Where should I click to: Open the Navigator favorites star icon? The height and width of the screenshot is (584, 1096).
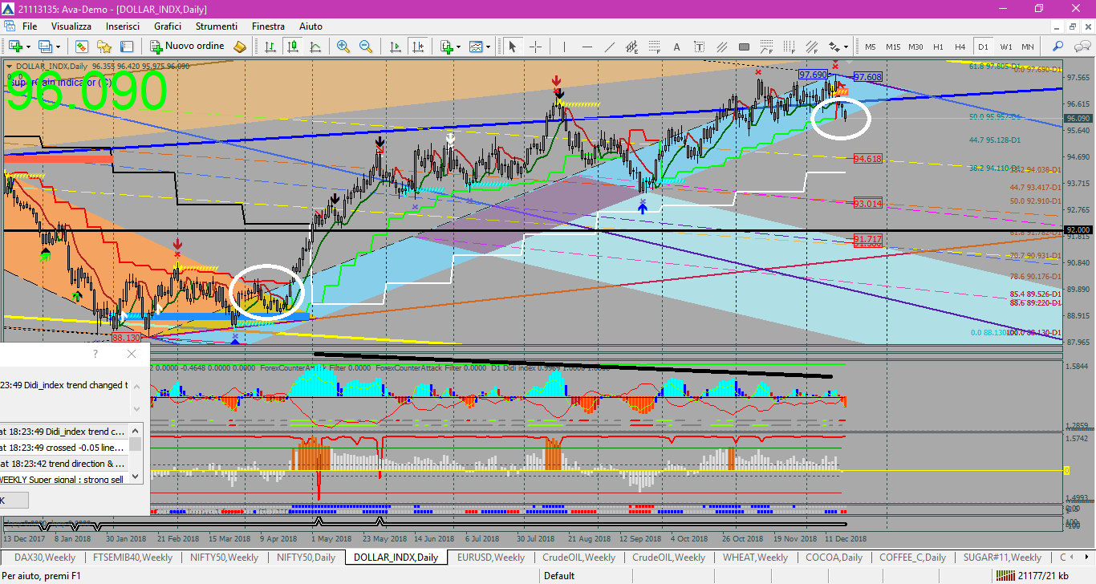coord(104,47)
